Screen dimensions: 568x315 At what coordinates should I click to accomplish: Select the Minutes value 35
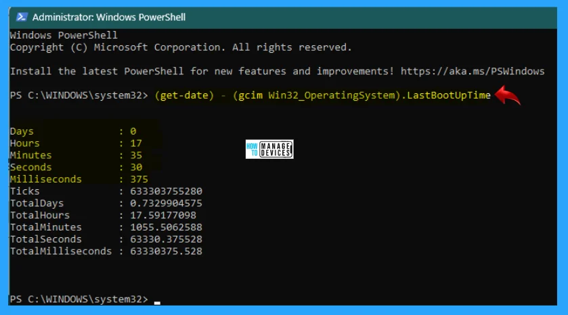point(136,155)
